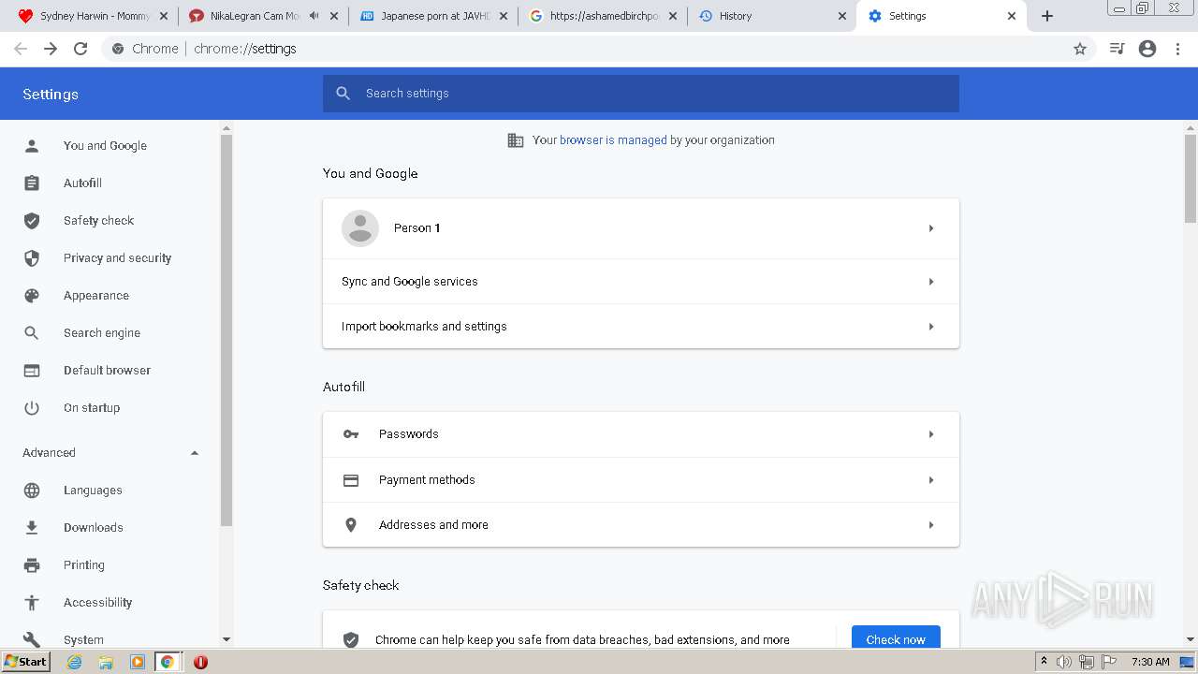This screenshot has height=674, width=1198.
Task: Open Privacy and security in sidebar
Action: pyautogui.click(x=117, y=258)
